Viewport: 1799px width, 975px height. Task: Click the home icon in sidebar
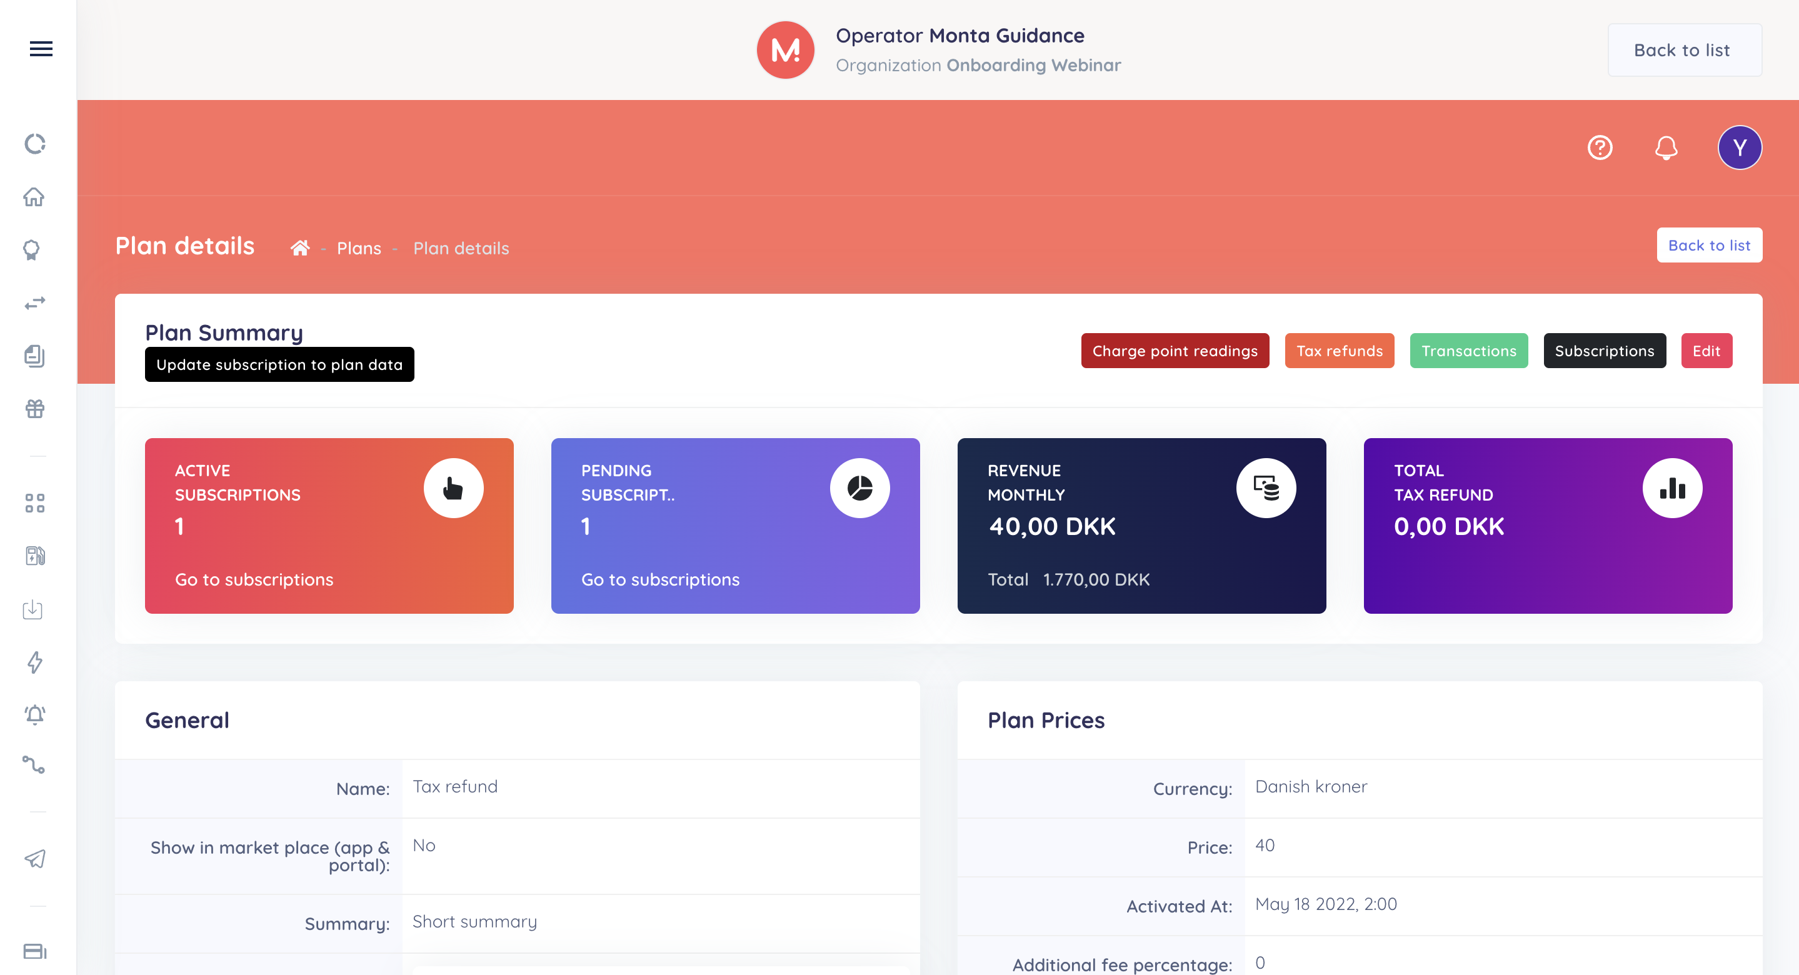click(x=34, y=197)
